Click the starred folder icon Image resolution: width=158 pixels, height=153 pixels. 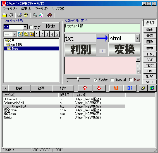point(32,34)
